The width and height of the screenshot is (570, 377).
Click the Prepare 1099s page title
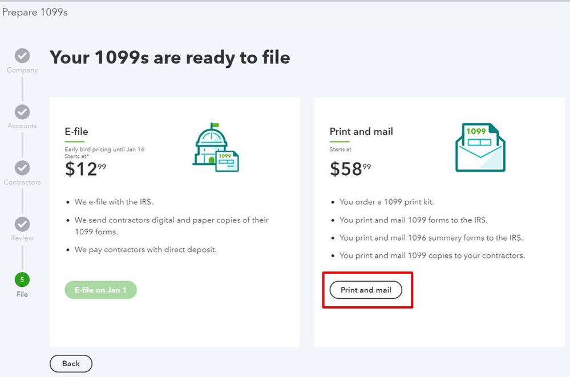(35, 12)
